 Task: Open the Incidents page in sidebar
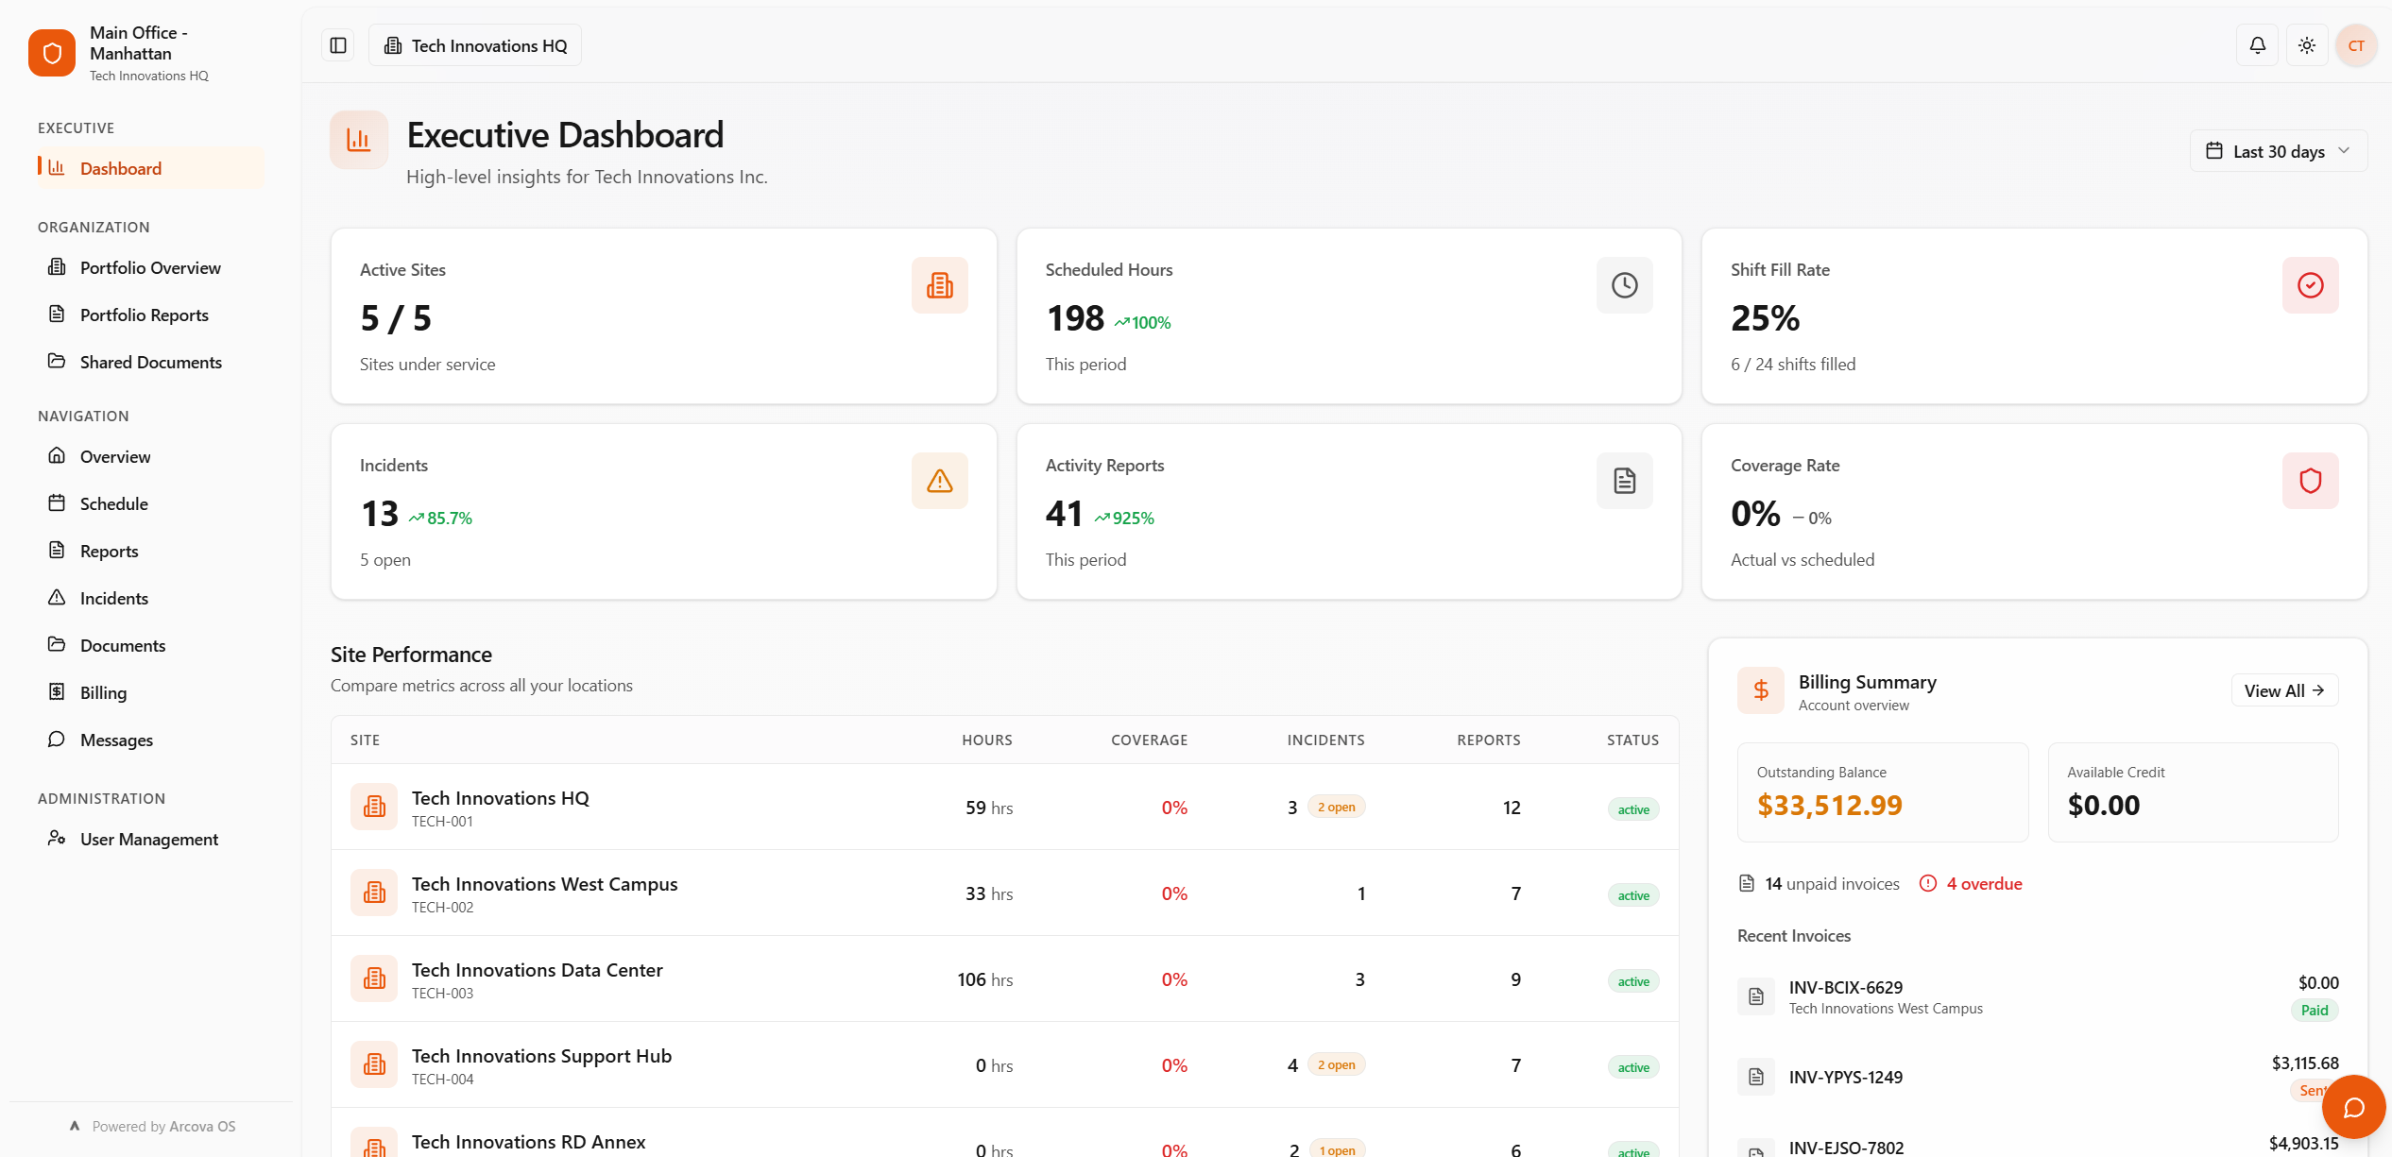[151, 598]
